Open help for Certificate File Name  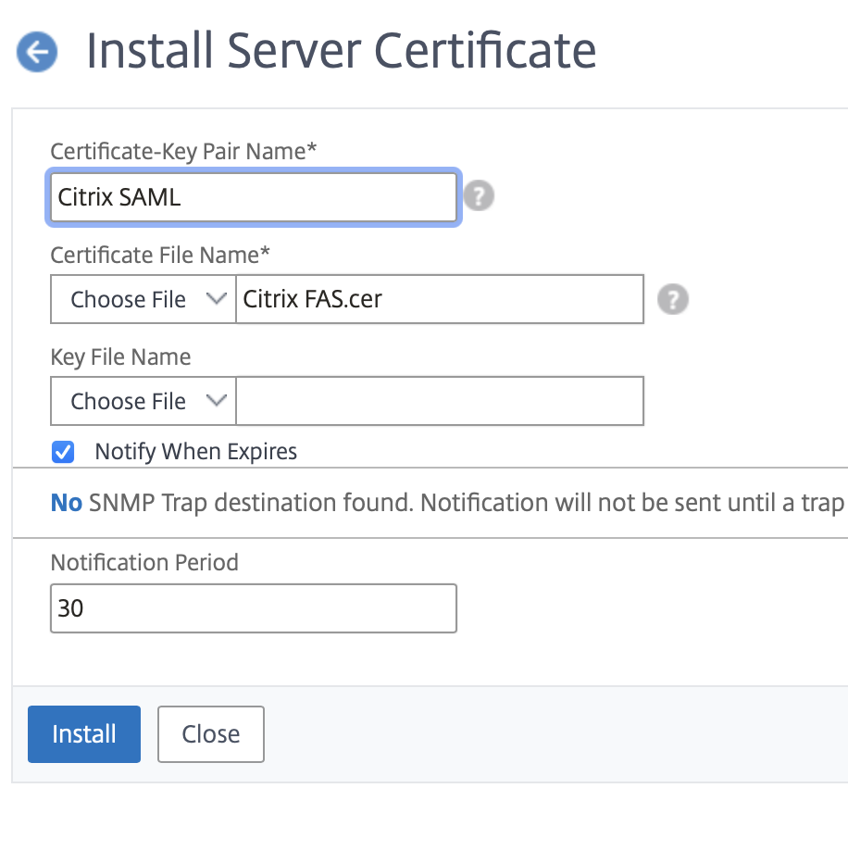[672, 299]
